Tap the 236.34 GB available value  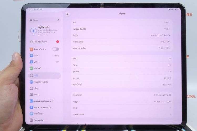pos(166,84)
